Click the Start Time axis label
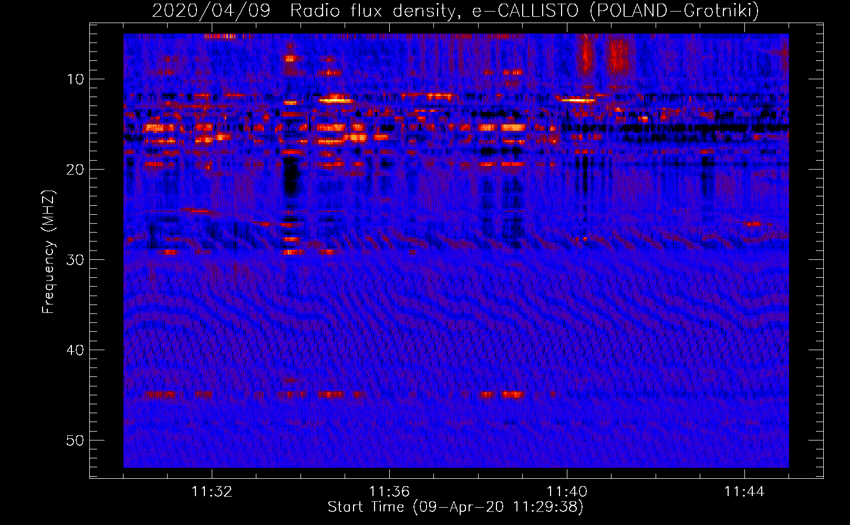 (x=455, y=507)
